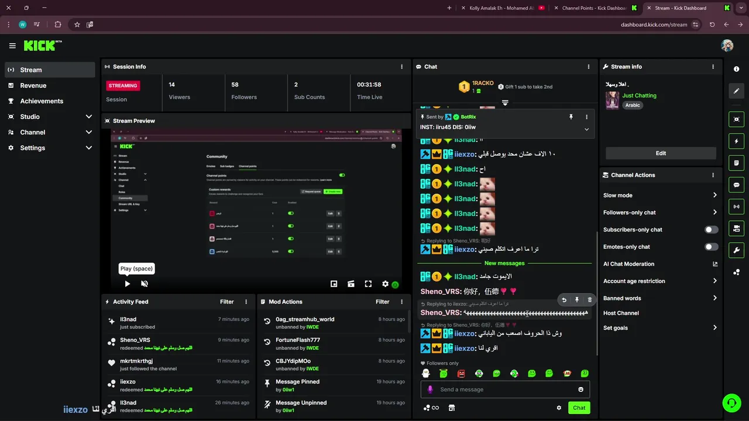
Task: Open the support headset chat bubble
Action: pos(731,403)
